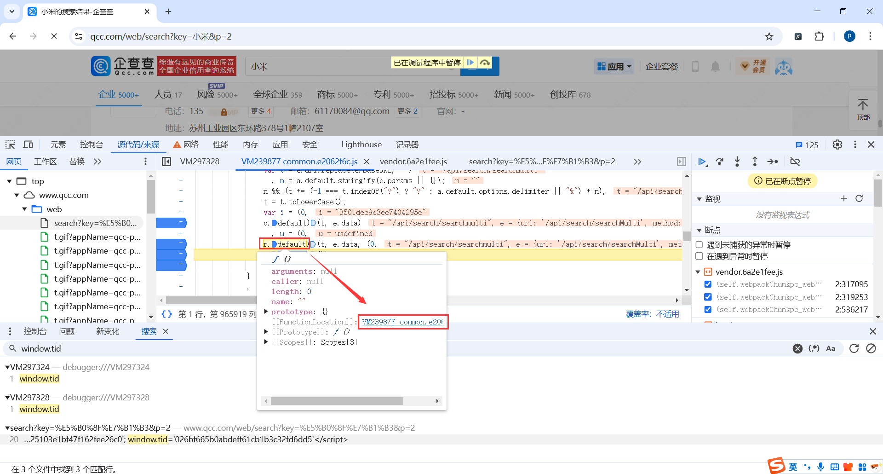Click the window.tid search input field
The width and height of the screenshot is (883, 474).
(x=405, y=348)
